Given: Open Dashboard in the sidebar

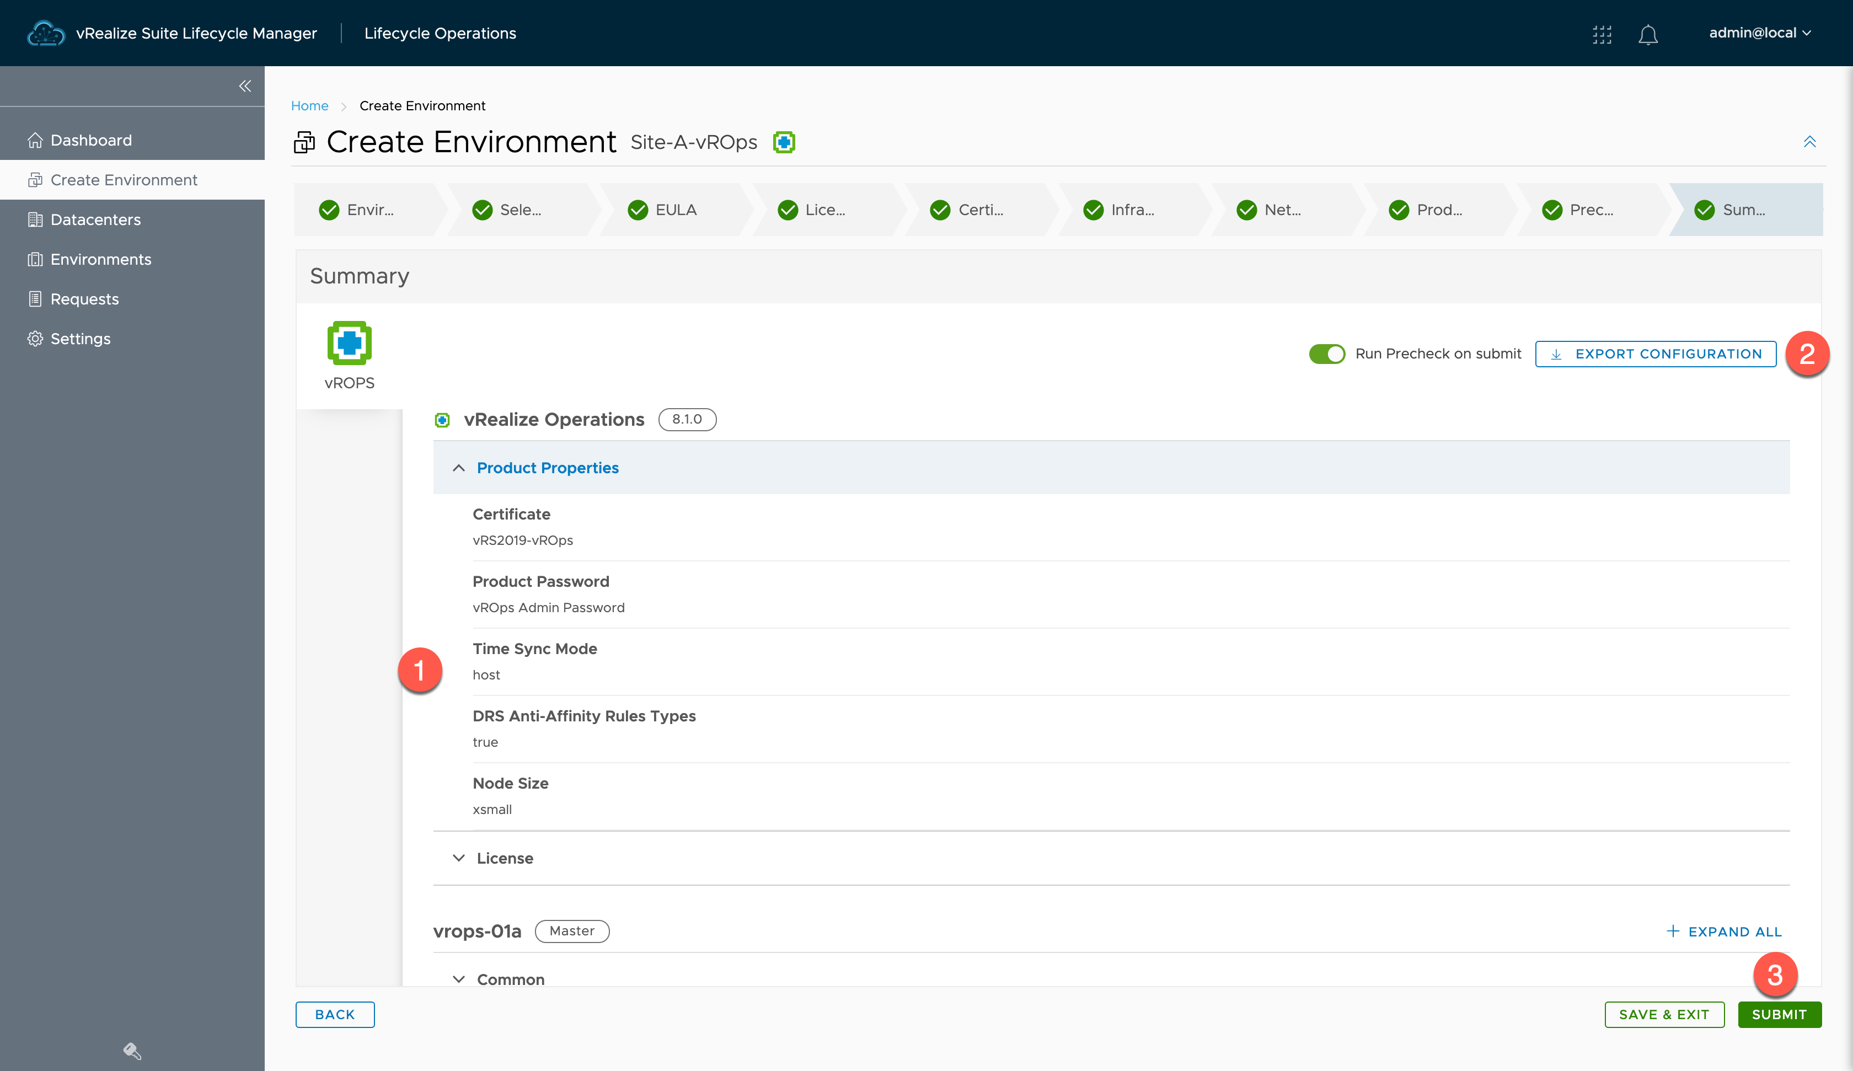Looking at the screenshot, I should click(132, 140).
